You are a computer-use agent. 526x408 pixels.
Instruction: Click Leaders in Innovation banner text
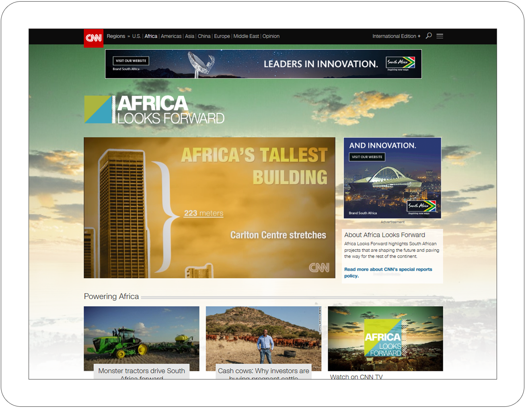tap(321, 64)
